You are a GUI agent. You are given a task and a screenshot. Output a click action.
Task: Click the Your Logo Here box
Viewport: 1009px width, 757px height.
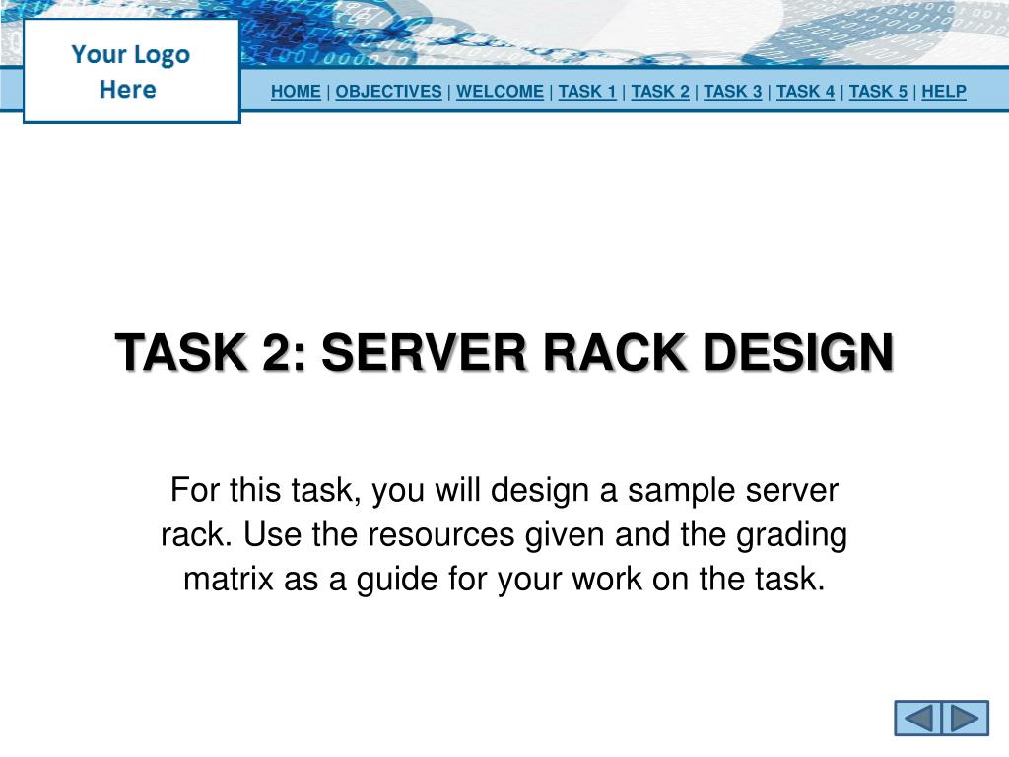132,71
